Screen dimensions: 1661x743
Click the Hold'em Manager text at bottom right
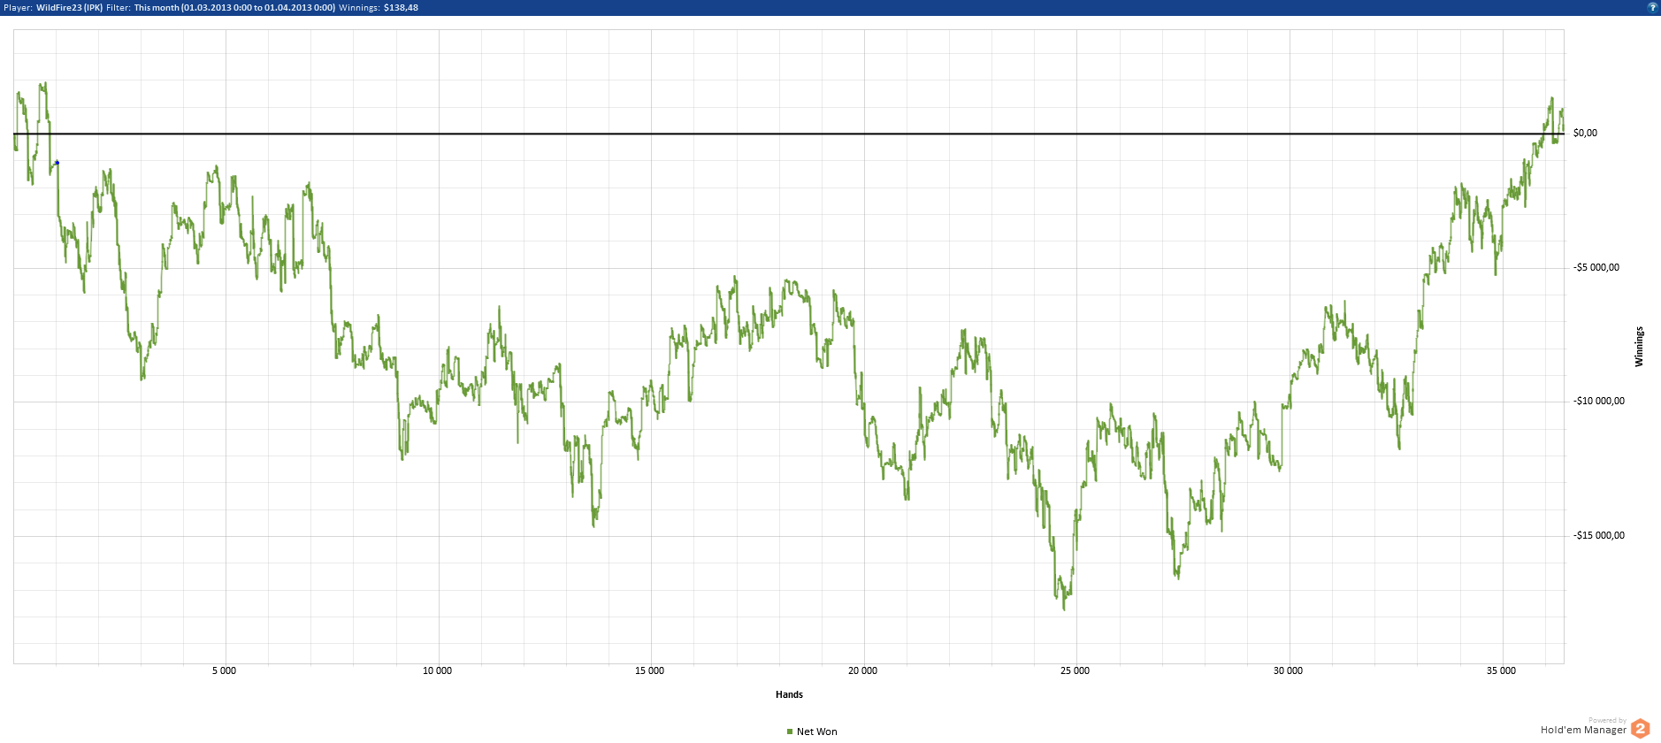[x=1582, y=730]
